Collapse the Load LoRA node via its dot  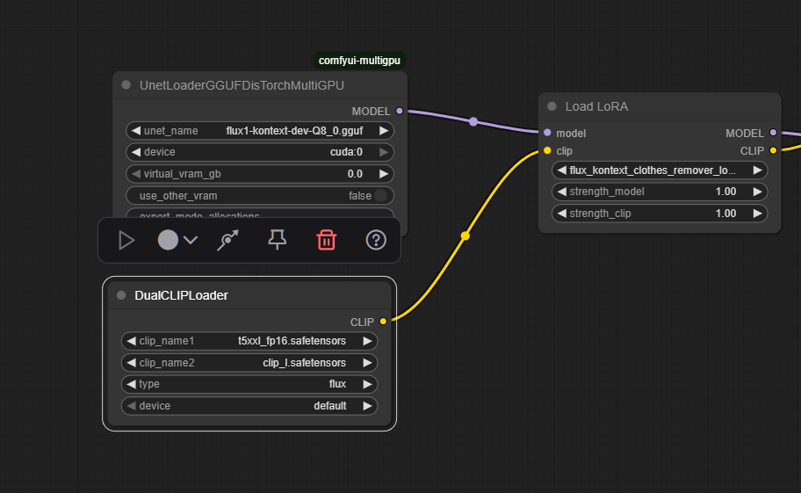pyautogui.click(x=552, y=106)
